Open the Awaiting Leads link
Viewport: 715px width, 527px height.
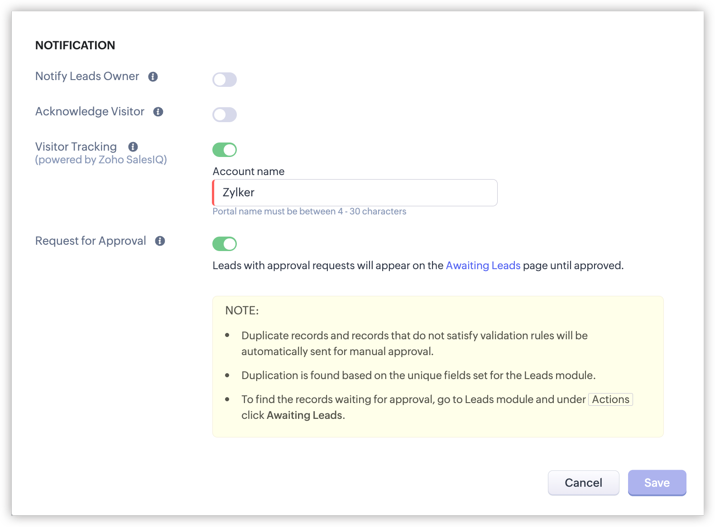(483, 266)
